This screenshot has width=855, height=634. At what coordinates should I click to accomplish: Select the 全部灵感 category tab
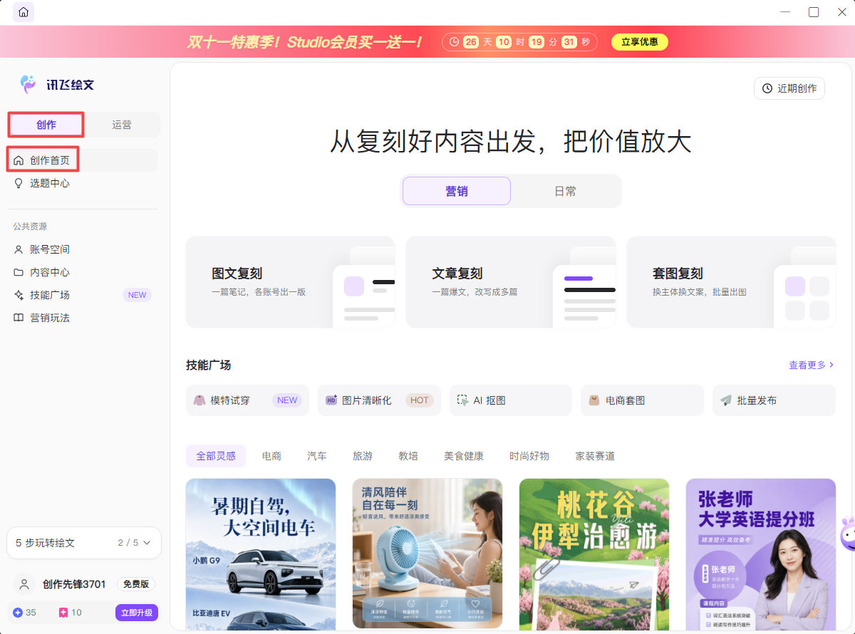pos(216,456)
